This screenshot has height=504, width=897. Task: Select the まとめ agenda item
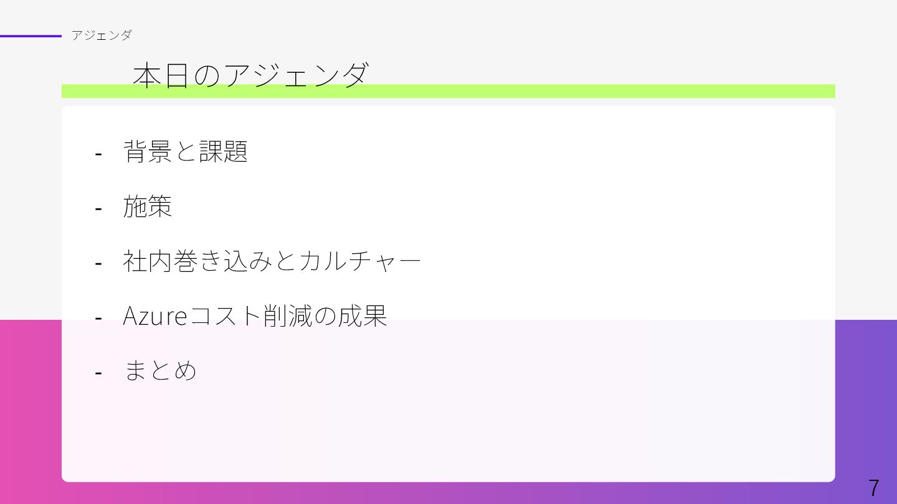coord(160,371)
